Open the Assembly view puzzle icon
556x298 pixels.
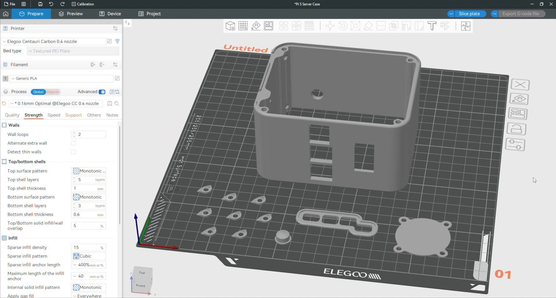pyautogui.click(x=465, y=26)
